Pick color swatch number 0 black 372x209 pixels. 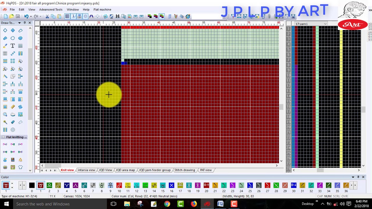pos(32,185)
